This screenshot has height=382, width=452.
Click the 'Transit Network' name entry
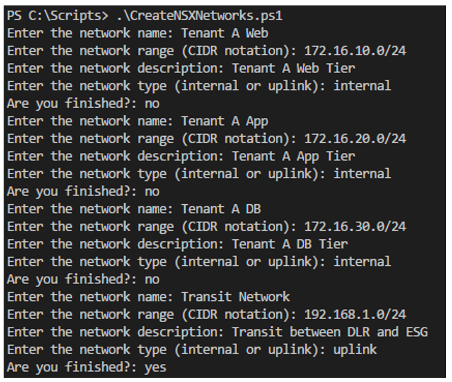point(235,297)
